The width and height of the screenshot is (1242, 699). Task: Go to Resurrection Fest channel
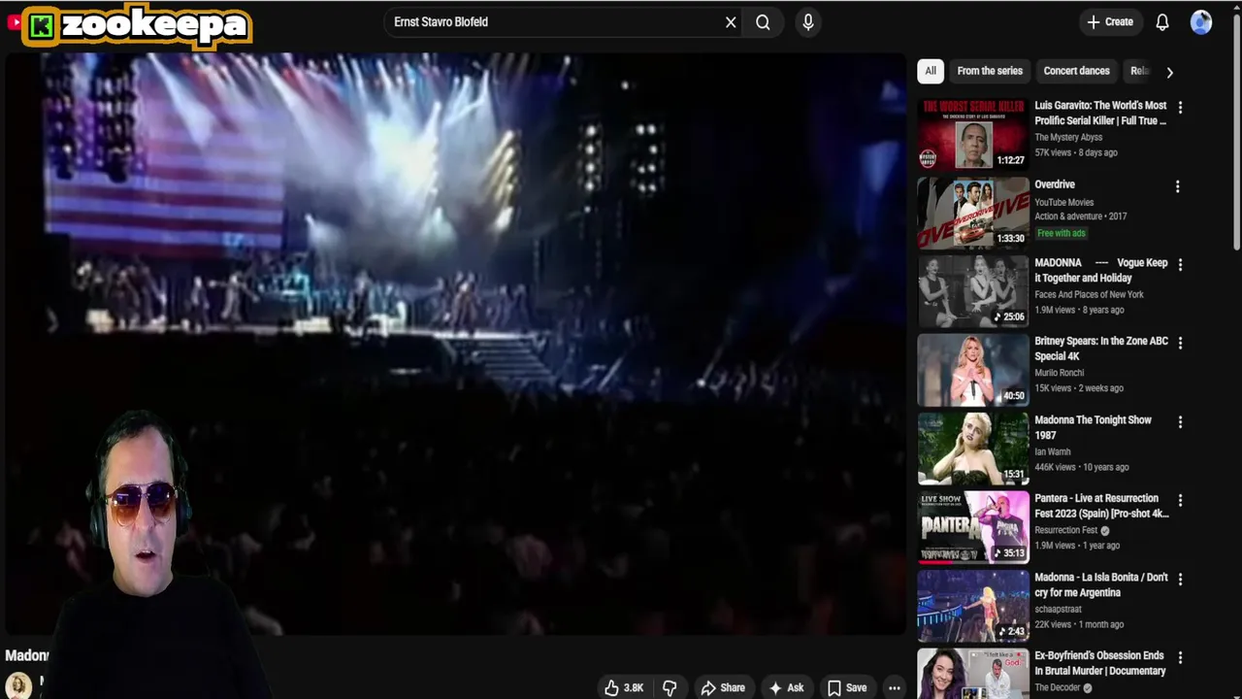(1065, 530)
